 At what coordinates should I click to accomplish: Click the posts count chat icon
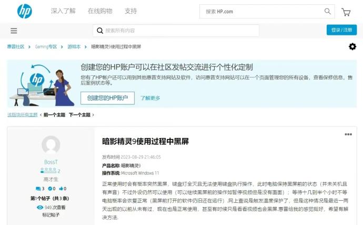coord(38,189)
